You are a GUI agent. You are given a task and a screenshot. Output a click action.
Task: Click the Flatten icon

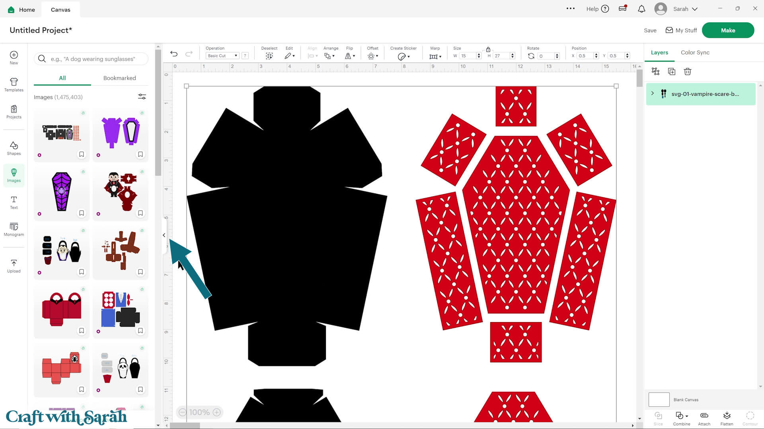[727, 418]
